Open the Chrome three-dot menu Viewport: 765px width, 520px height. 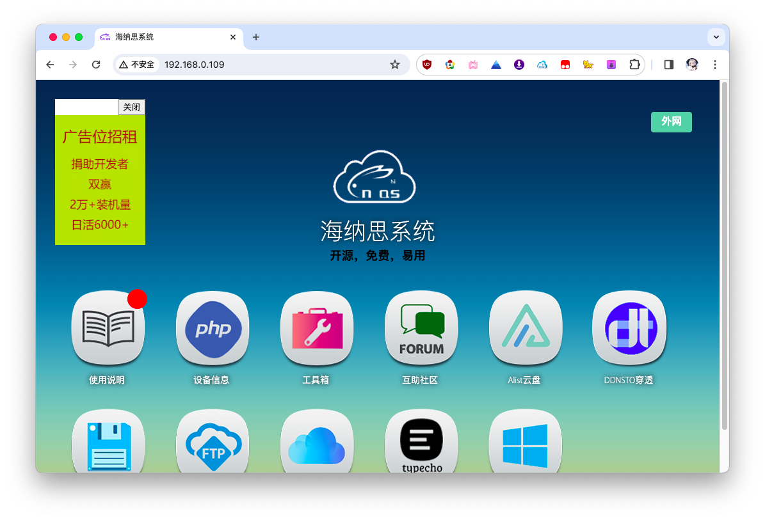[x=715, y=65]
